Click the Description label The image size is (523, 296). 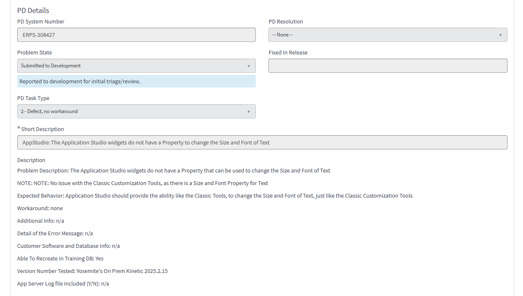coord(31,160)
